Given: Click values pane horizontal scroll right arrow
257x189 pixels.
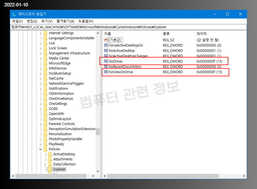Looking at the screenshot, I should (x=244, y=176).
